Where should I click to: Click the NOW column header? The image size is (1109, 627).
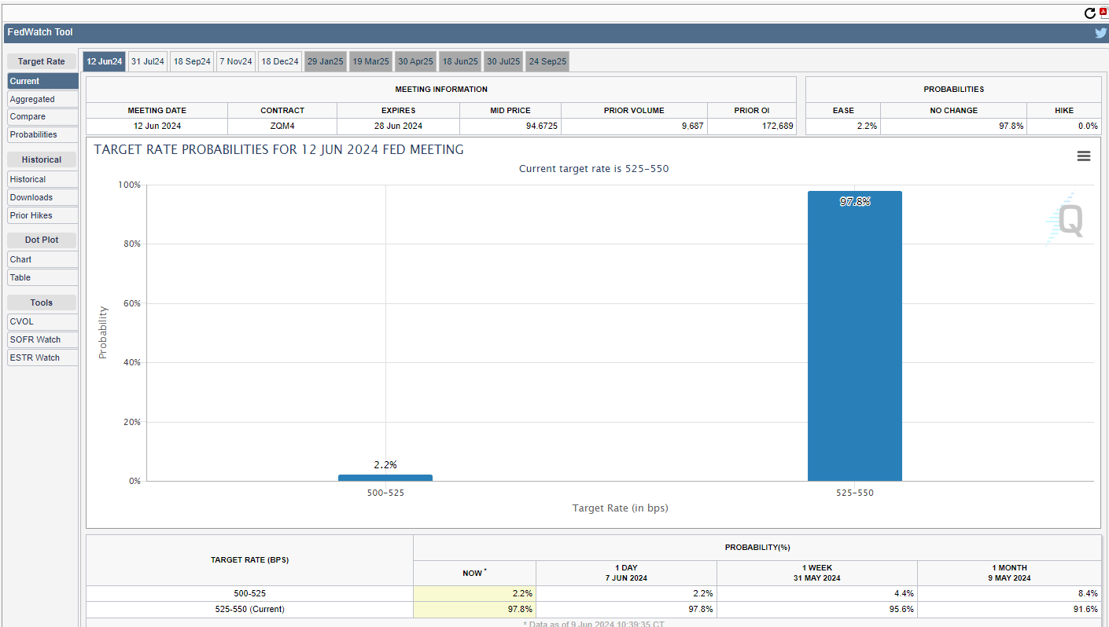click(474, 573)
